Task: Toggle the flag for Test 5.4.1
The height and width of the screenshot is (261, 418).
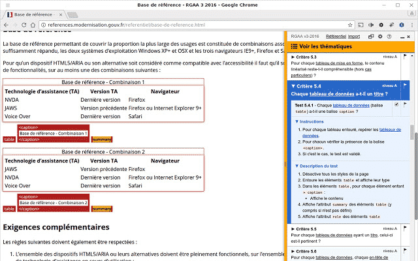Action: point(405,104)
